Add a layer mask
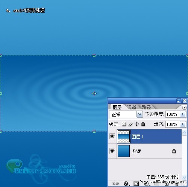This screenshot has height=187, width=188. tap(136, 184)
